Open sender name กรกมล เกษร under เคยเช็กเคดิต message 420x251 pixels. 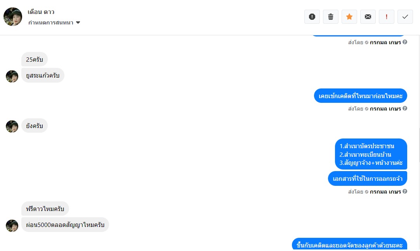(x=385, y=109)
